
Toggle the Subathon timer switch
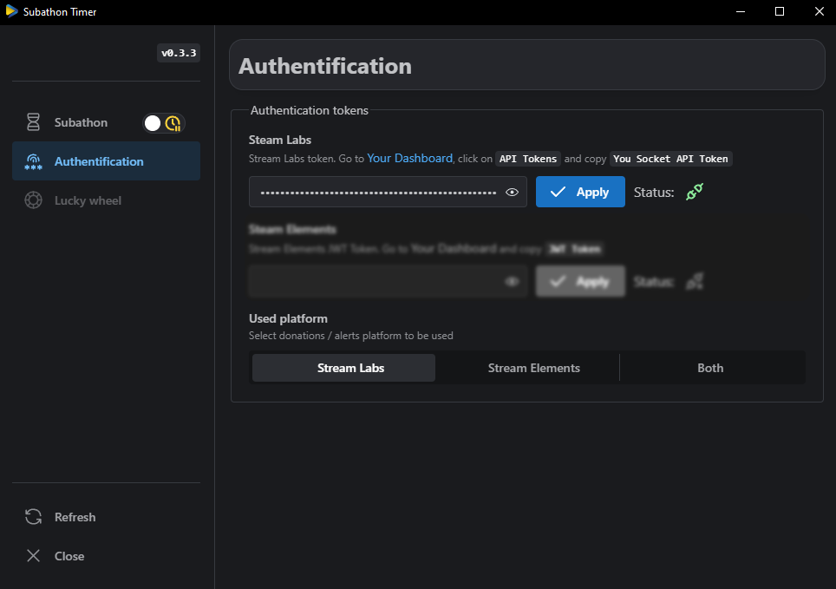(164, 123)
